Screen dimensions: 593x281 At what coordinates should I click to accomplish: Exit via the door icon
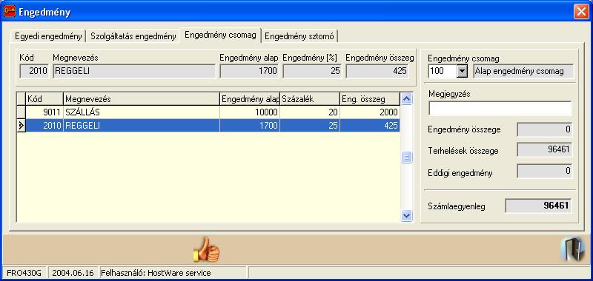572,249
